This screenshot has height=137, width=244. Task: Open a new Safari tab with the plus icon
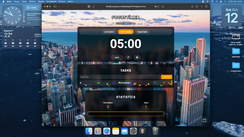pos(202,6)
